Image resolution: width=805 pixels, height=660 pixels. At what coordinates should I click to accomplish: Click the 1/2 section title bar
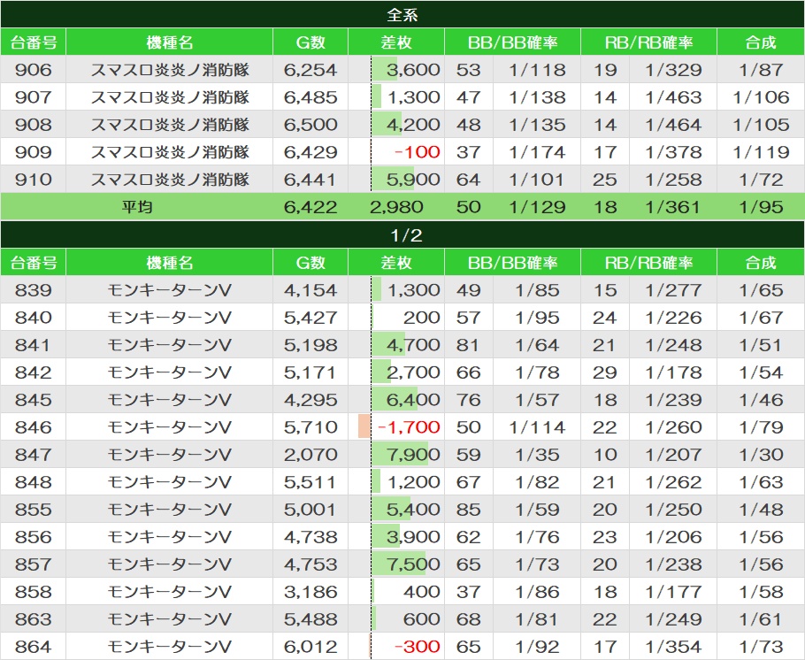pyautogui.click(x=402, y=235)
